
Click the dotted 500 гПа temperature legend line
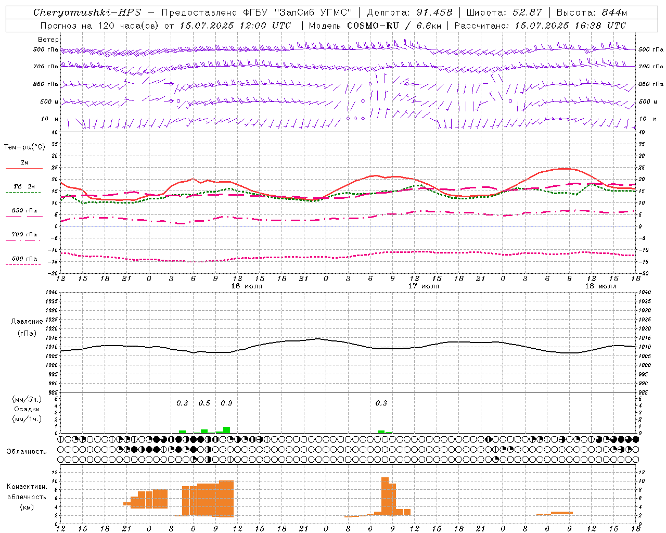coord(23,265)
